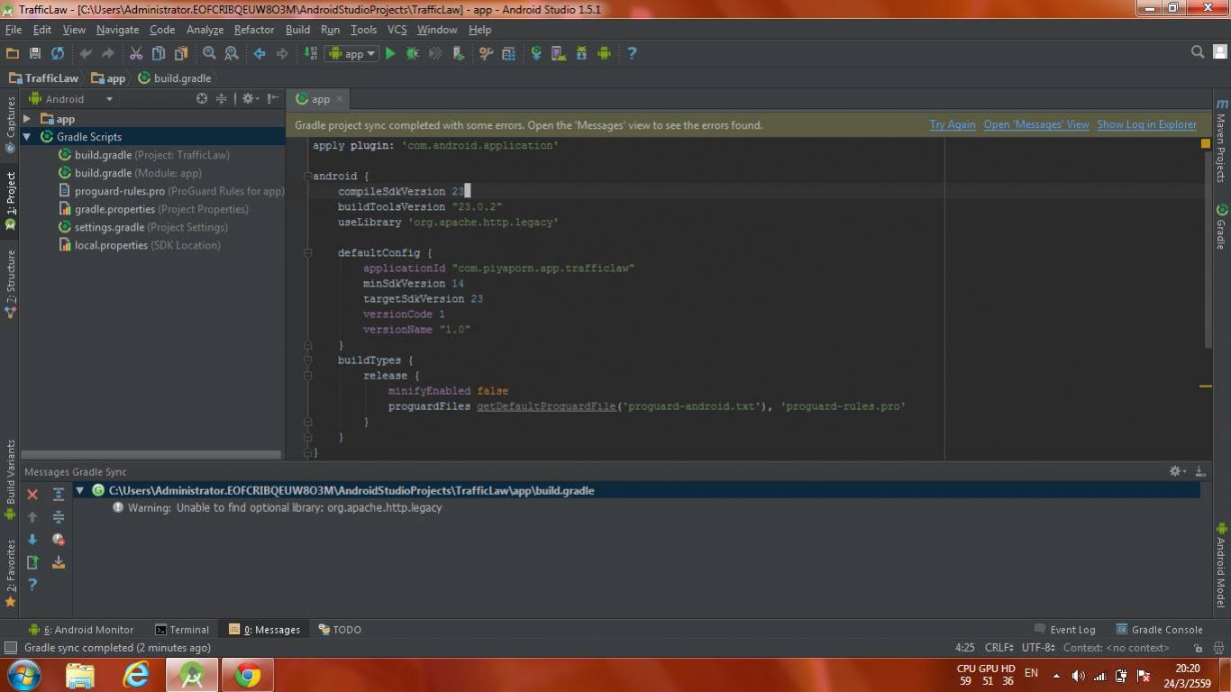Open Messages panel gear settings dropdown
This screenshot has width=1231, height=692.
coord(1178,471)
